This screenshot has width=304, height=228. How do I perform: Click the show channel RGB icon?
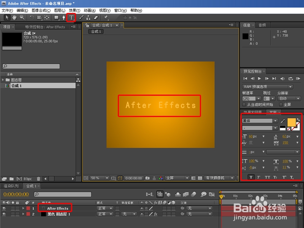(x=161, y=178)
